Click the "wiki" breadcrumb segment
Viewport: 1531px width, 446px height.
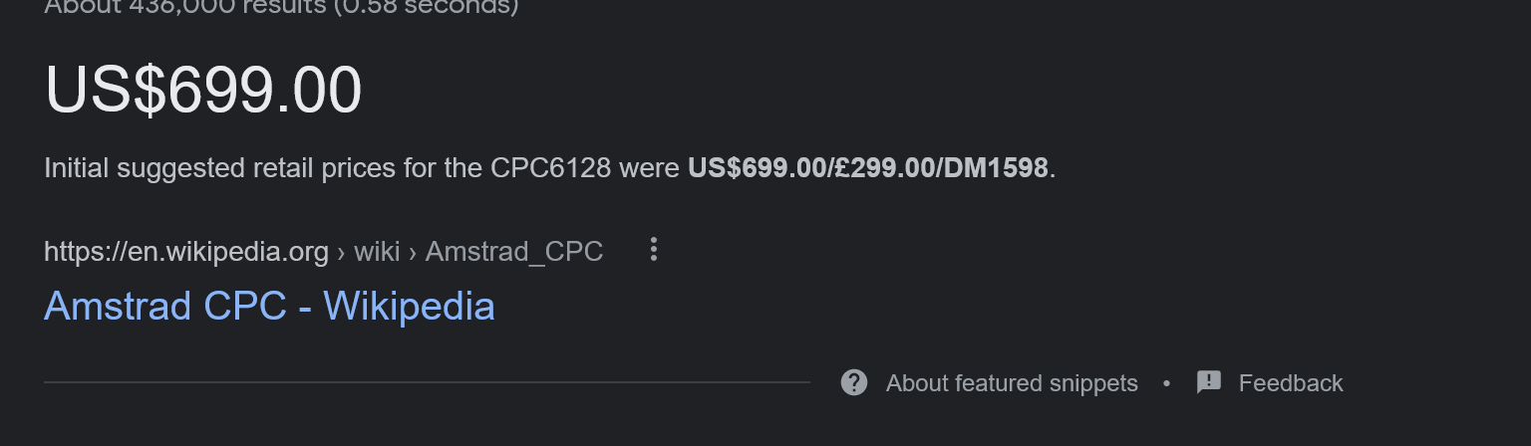coord(377,251)
